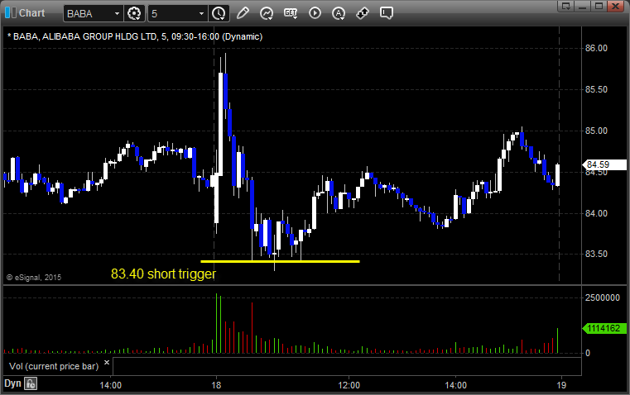Screen dimensions: 630x395
Task: Click the play replay button
Action: coord(315,13)
